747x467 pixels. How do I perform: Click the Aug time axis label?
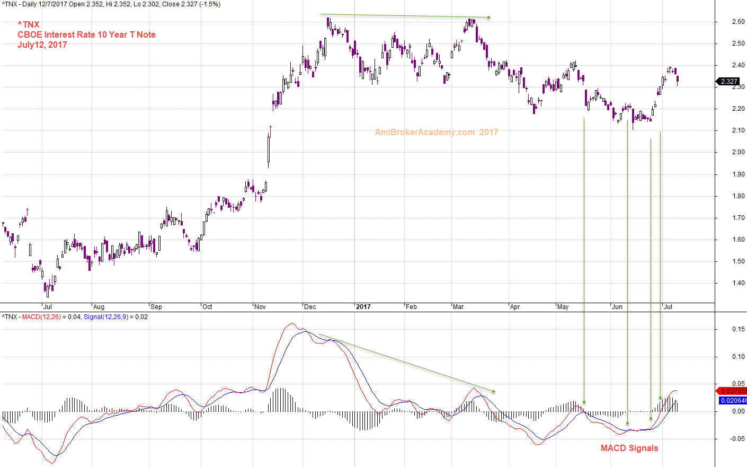tap(99, 307)
